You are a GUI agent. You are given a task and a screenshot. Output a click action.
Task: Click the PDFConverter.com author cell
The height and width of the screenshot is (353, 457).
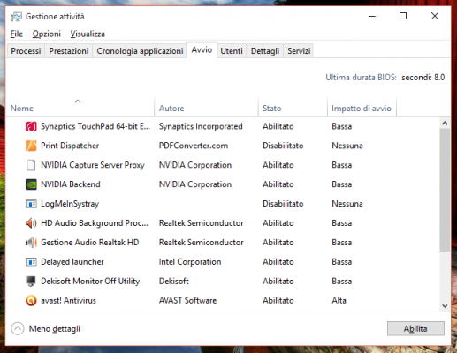coord(194,146)
